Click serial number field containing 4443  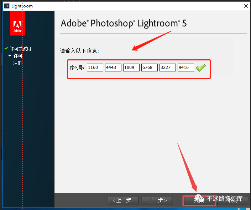(113, 68)
